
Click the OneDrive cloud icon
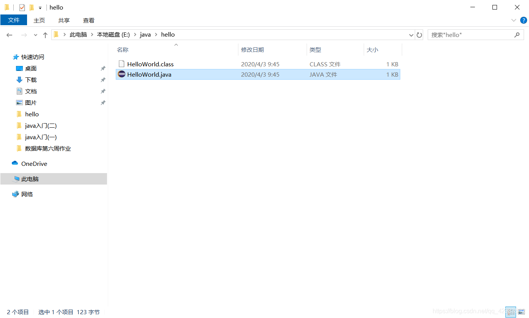point(15,163)
